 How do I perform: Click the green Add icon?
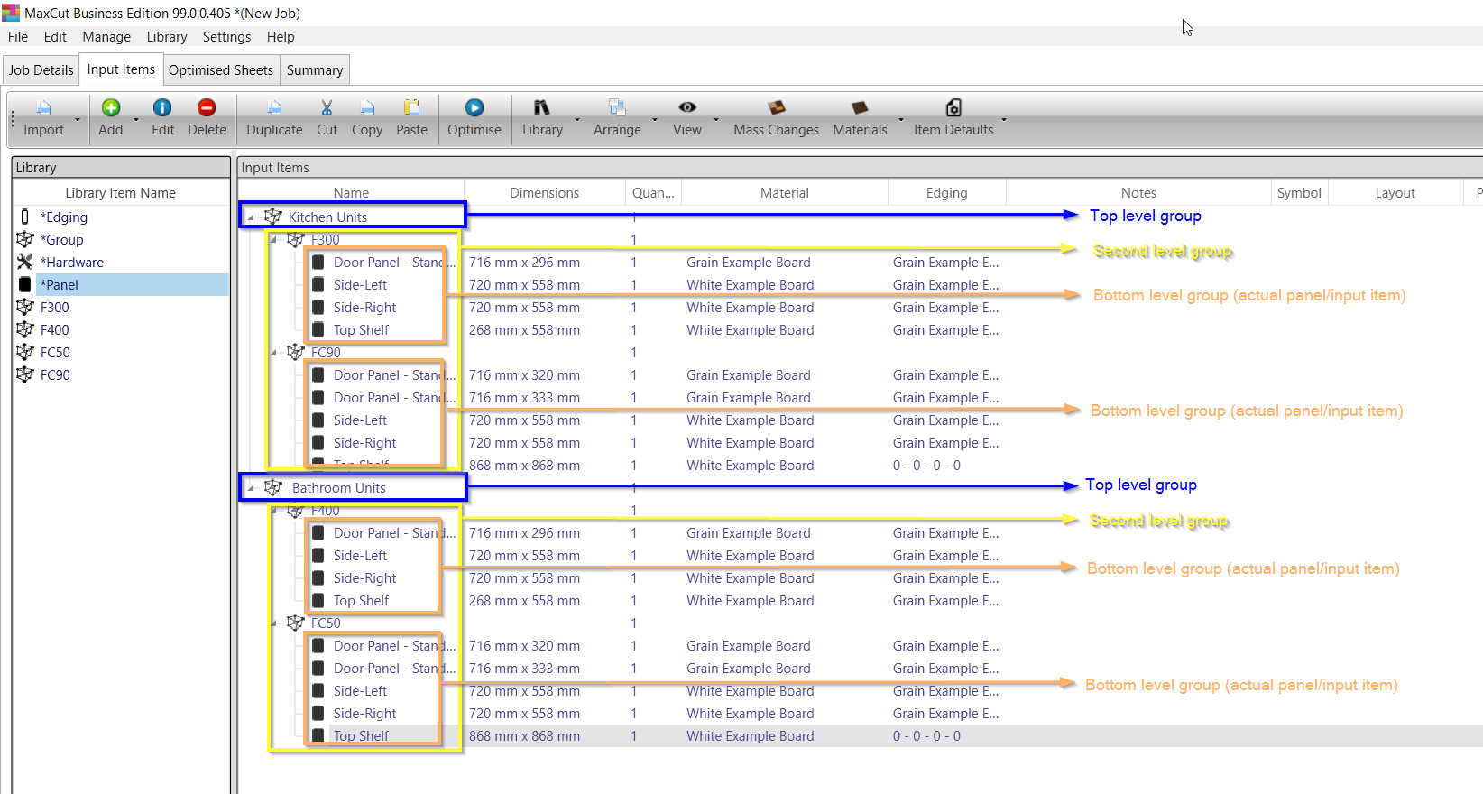click(111, 108)
